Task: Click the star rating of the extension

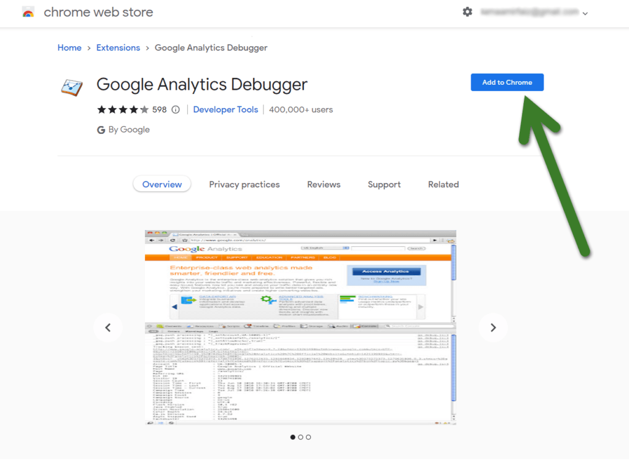Action: [122, 109]
